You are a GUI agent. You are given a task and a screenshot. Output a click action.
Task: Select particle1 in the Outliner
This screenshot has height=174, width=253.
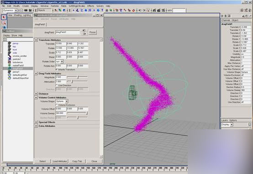coord(16,59)
